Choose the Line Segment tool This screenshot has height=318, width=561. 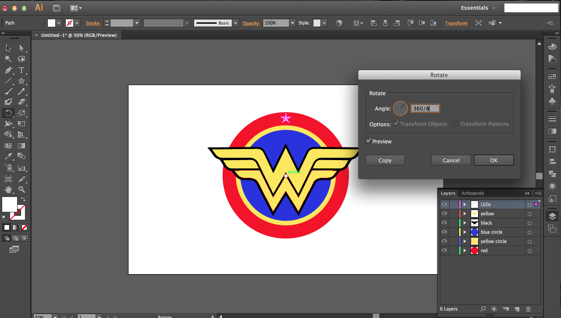coord(8,81)
